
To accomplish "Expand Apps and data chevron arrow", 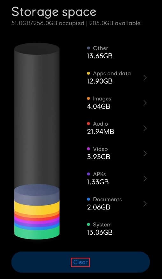I will point(145,78).
